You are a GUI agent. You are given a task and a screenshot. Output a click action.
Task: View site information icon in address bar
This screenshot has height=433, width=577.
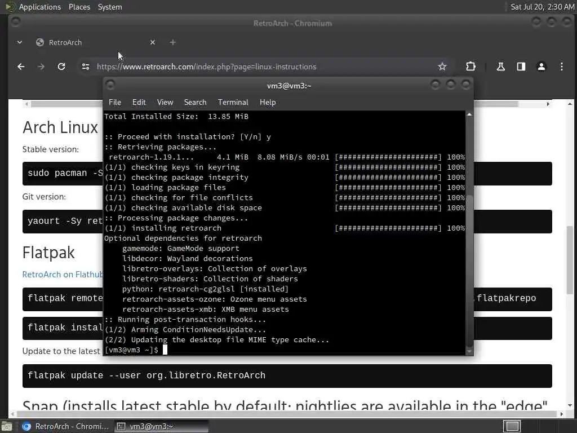click(86, 67)
